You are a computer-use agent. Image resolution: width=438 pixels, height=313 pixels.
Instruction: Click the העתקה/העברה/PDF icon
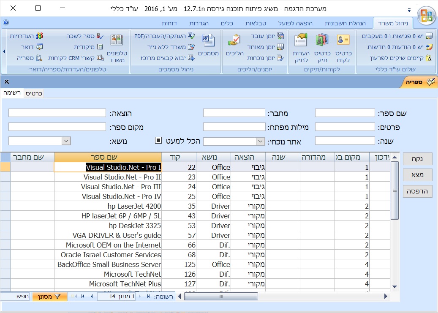(191, 36)
